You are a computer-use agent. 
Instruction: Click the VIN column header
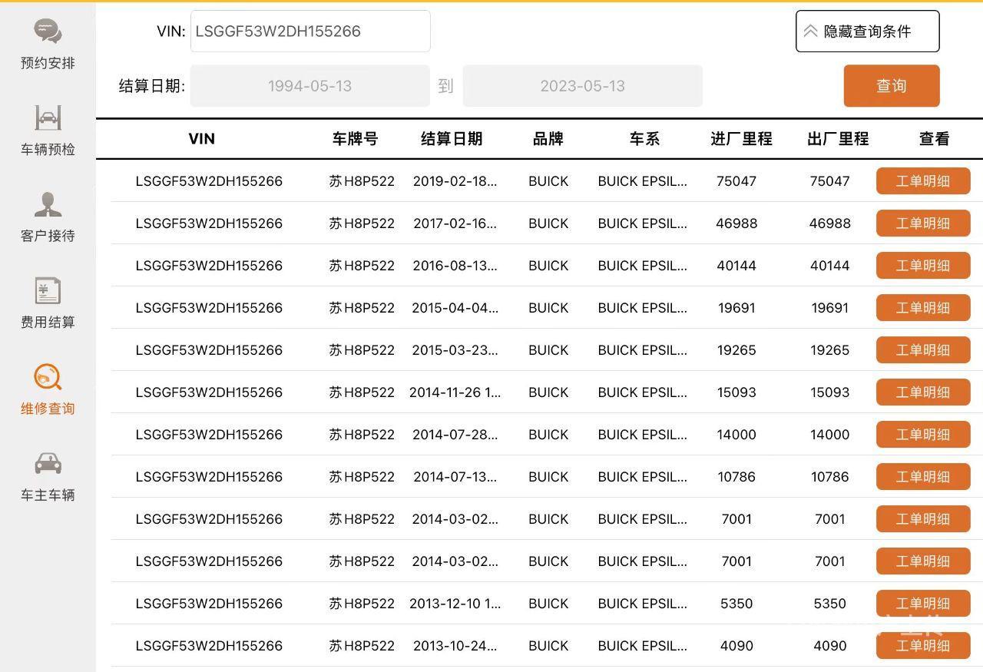pos(202,139)
